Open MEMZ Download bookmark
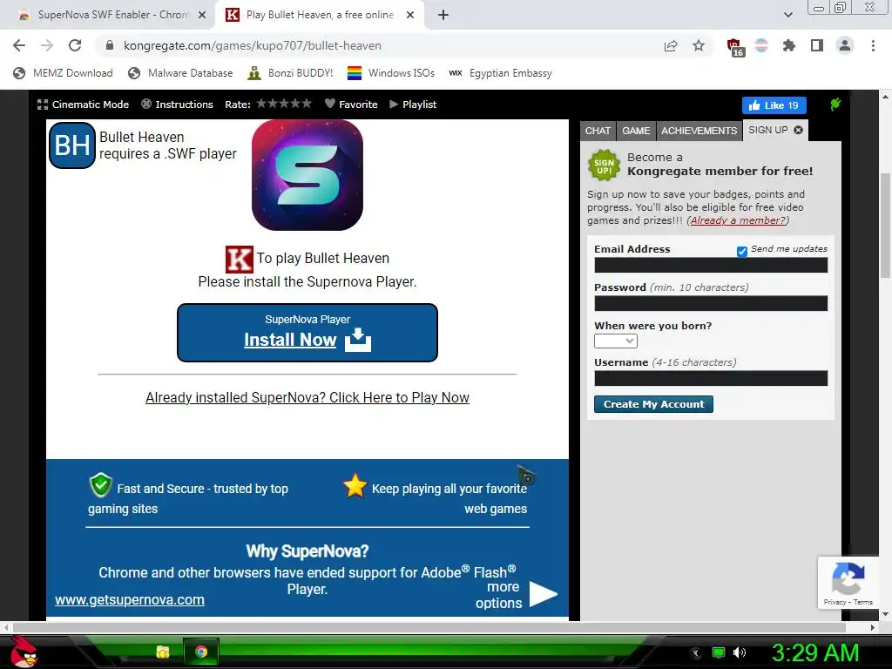This screenshot has height=669, width=892. (x=63, y=73)
